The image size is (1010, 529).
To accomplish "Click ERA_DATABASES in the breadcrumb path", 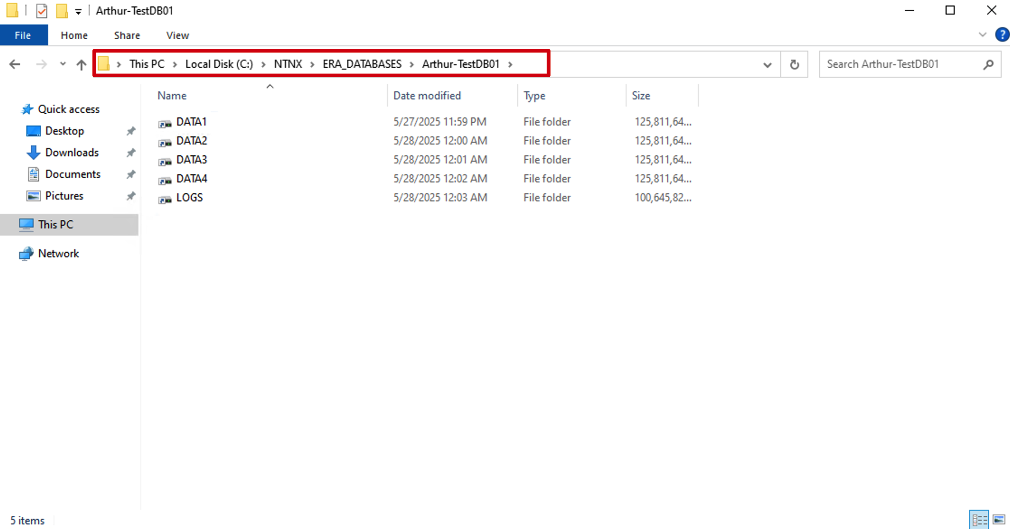I will click(362, 64).
